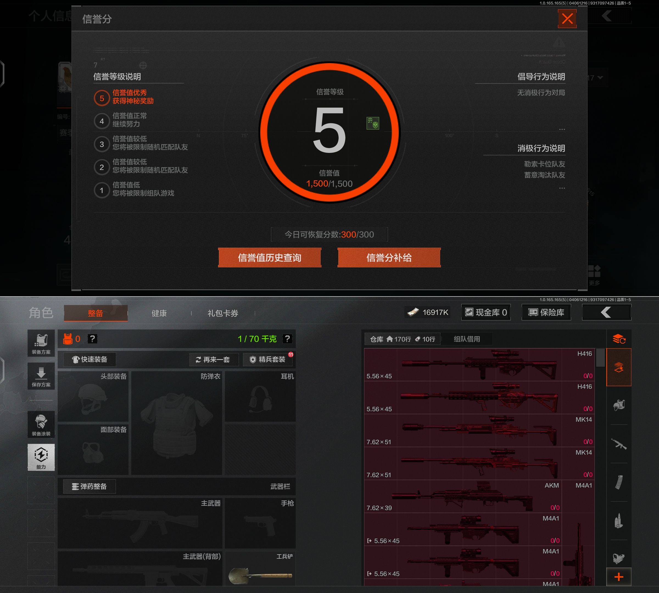Click the question mark beside weight
The height and width of the screenshot is (593, 659).
287,339
